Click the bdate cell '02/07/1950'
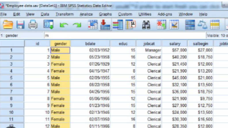Viewport: 228px width, 128px height. pos(90,119)
